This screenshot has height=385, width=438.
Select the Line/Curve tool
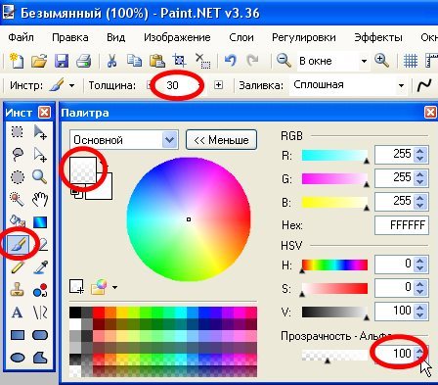click(40, 313)
